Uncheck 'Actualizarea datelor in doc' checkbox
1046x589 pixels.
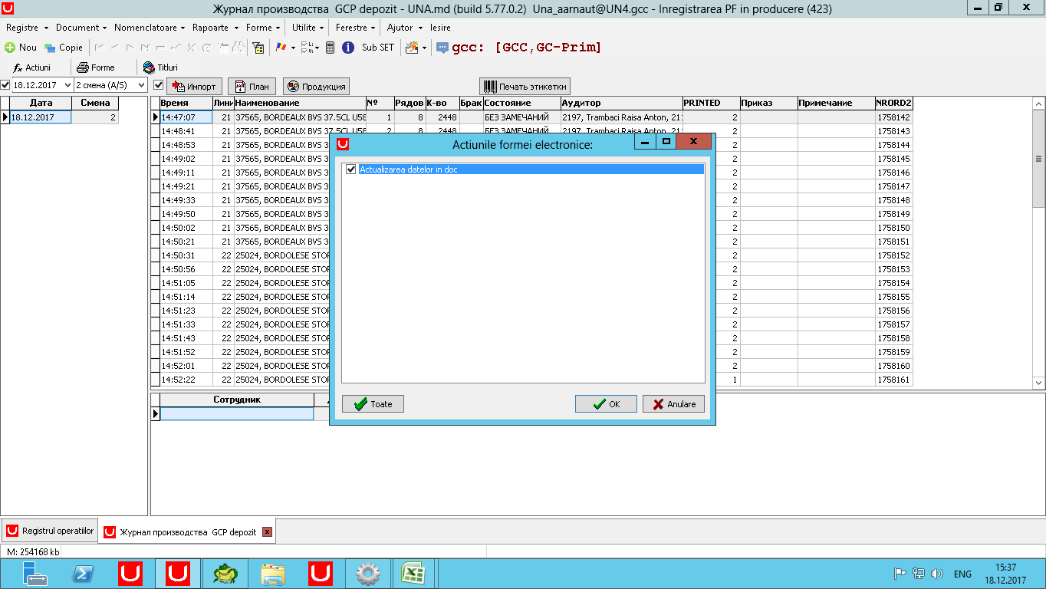[351, 169]
